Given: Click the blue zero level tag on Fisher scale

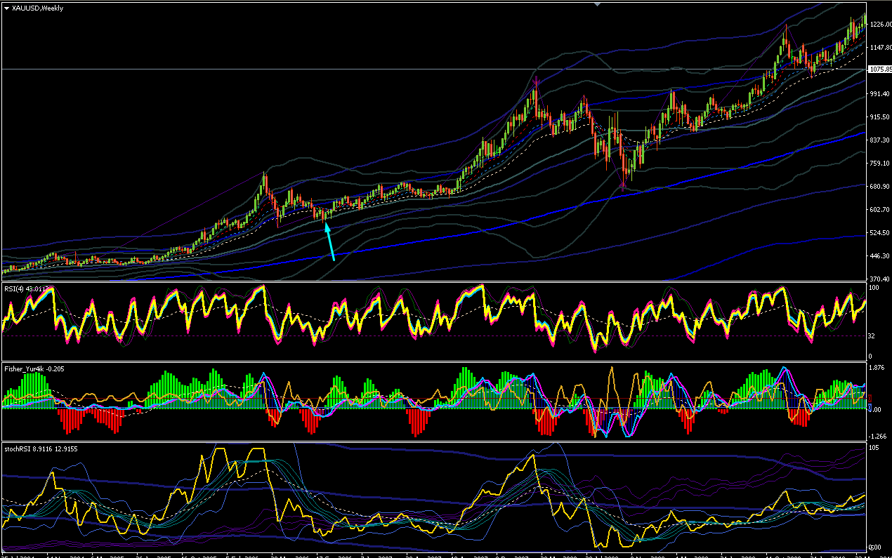Looking at the screenshot, I should pyautogui.click(x=870, y=407).
